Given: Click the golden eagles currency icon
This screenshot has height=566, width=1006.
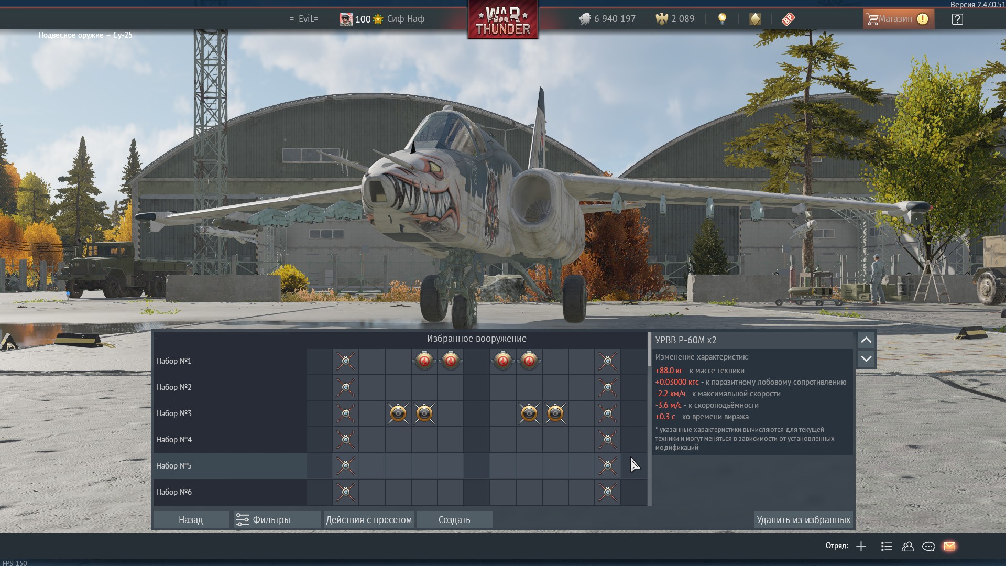Looking at the screenshot, I should point(662,19).
